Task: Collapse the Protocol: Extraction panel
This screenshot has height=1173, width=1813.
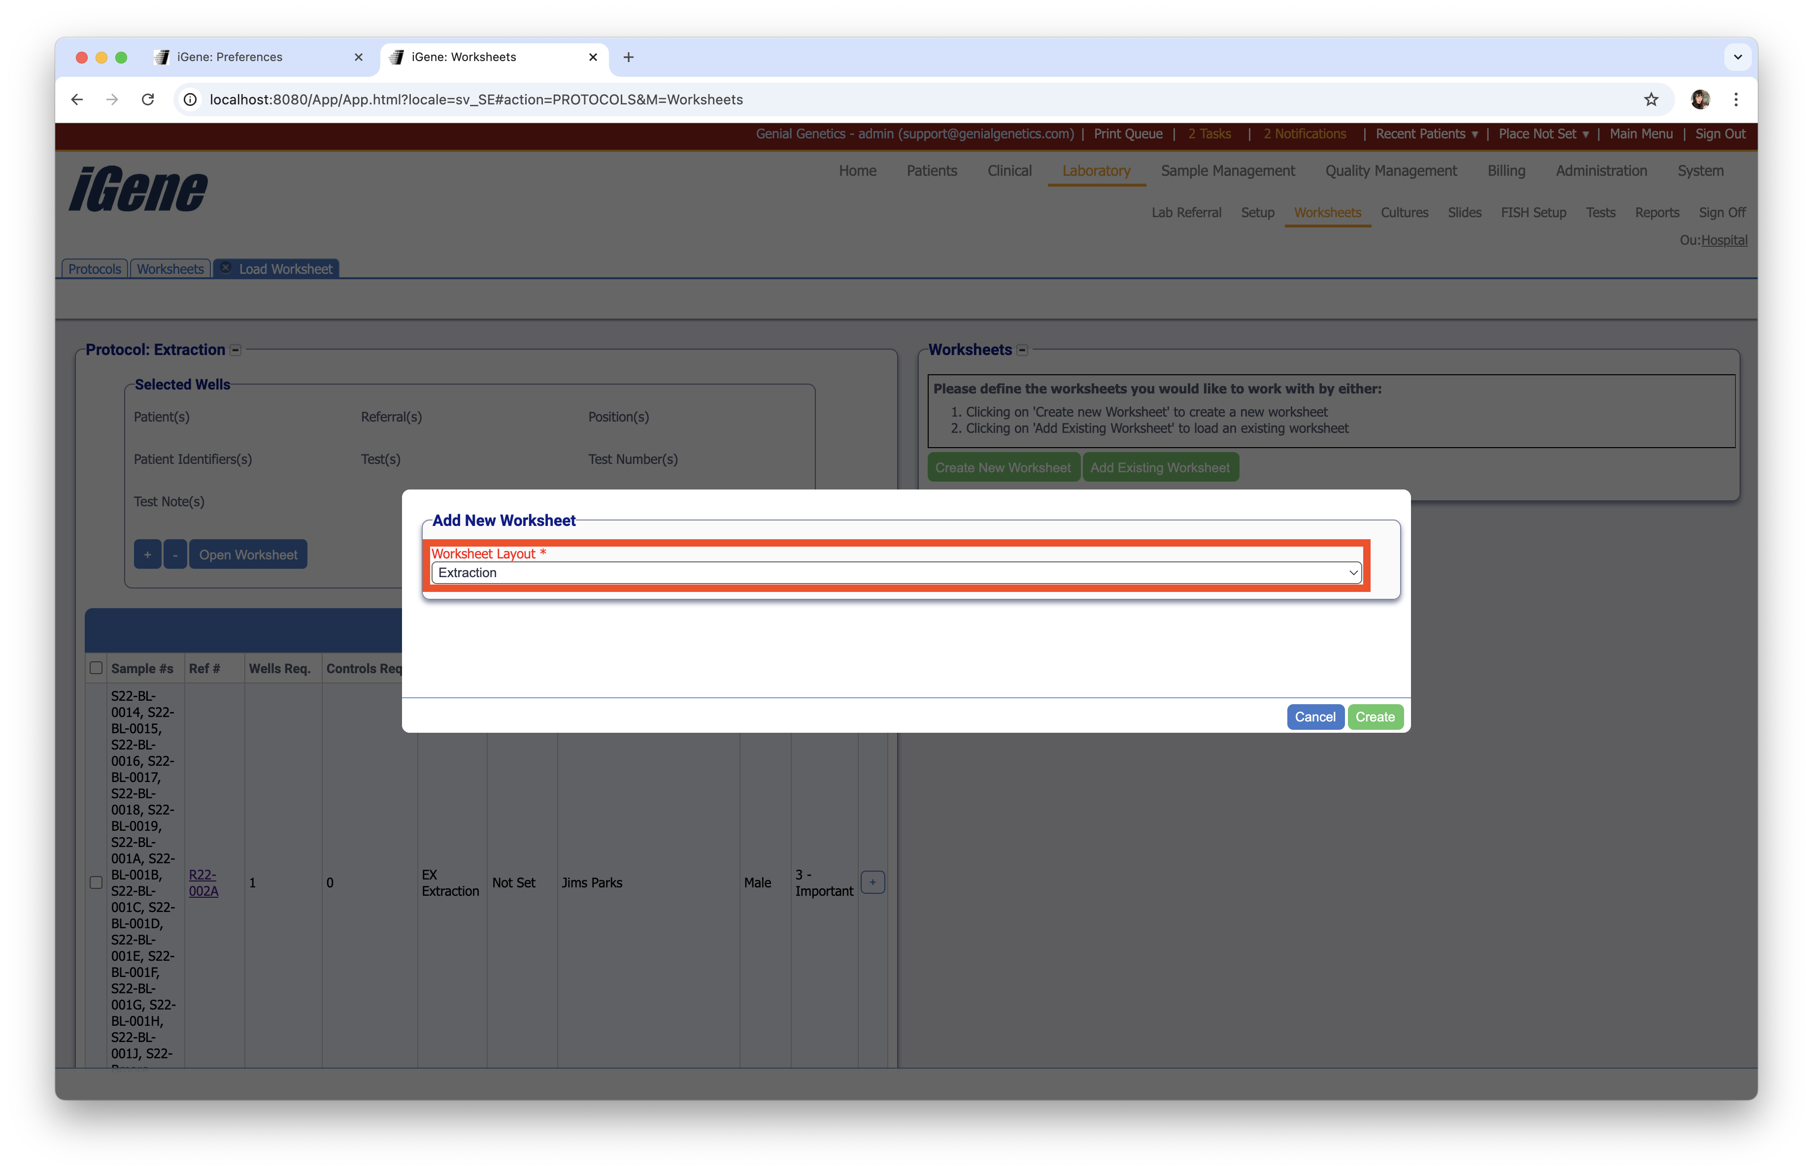Action: (x=236, y=350)
